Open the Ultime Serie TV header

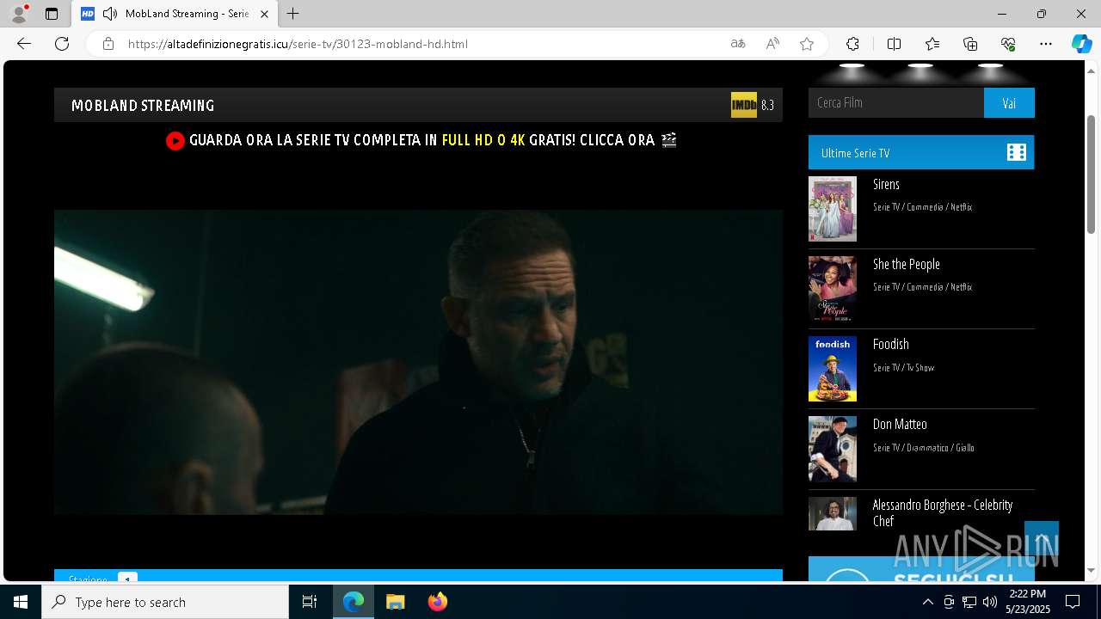pos(921,152)
